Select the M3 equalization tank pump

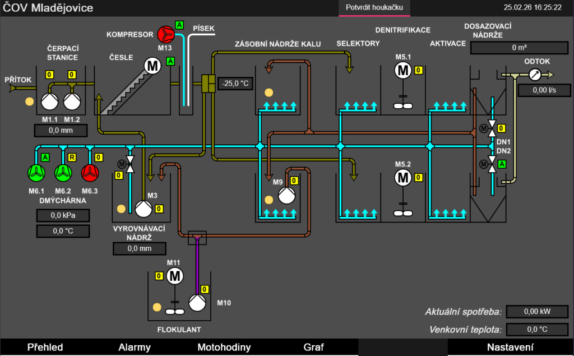(143, 209)
